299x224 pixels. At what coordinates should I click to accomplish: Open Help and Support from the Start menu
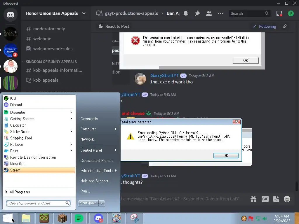tap(98, 181)
